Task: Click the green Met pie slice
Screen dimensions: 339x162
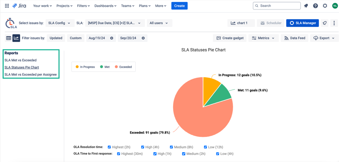Action: coord(220,96)
